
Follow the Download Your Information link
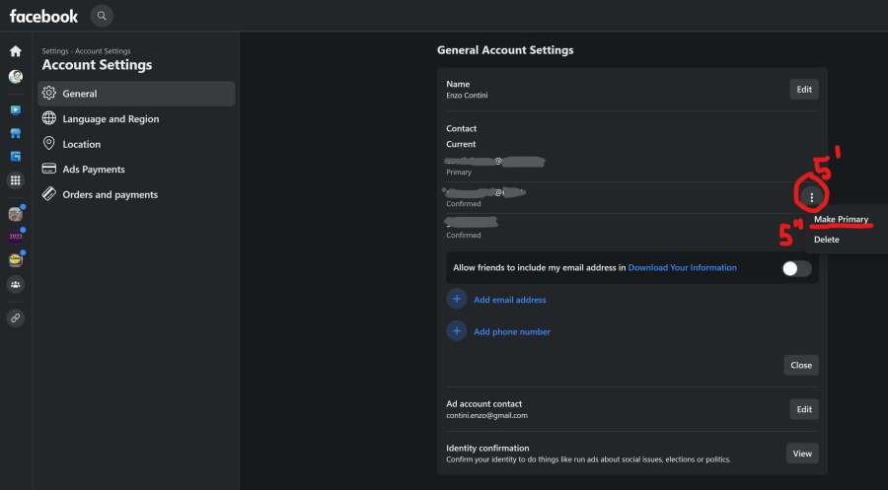682,268
